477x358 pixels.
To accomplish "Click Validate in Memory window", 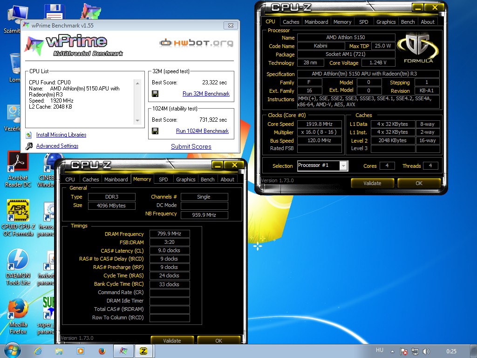I will [x=172, y=341].
